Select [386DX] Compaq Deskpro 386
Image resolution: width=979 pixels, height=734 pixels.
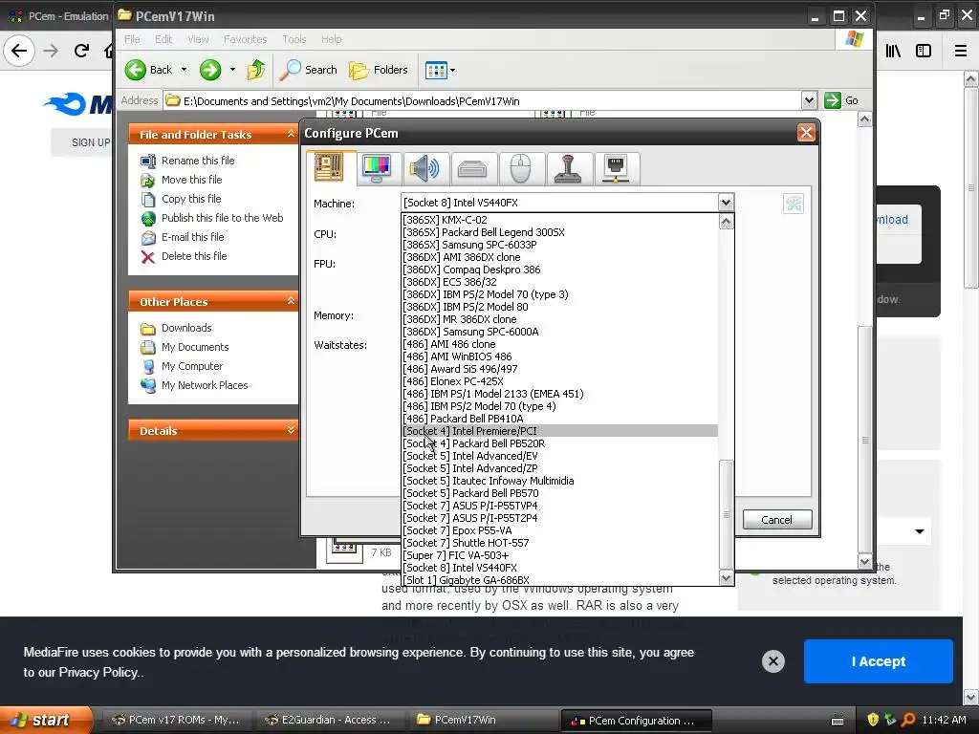tap(559, 270)
